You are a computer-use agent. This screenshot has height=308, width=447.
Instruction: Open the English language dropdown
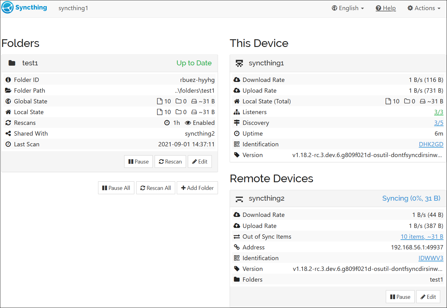[x=348, y=8]
